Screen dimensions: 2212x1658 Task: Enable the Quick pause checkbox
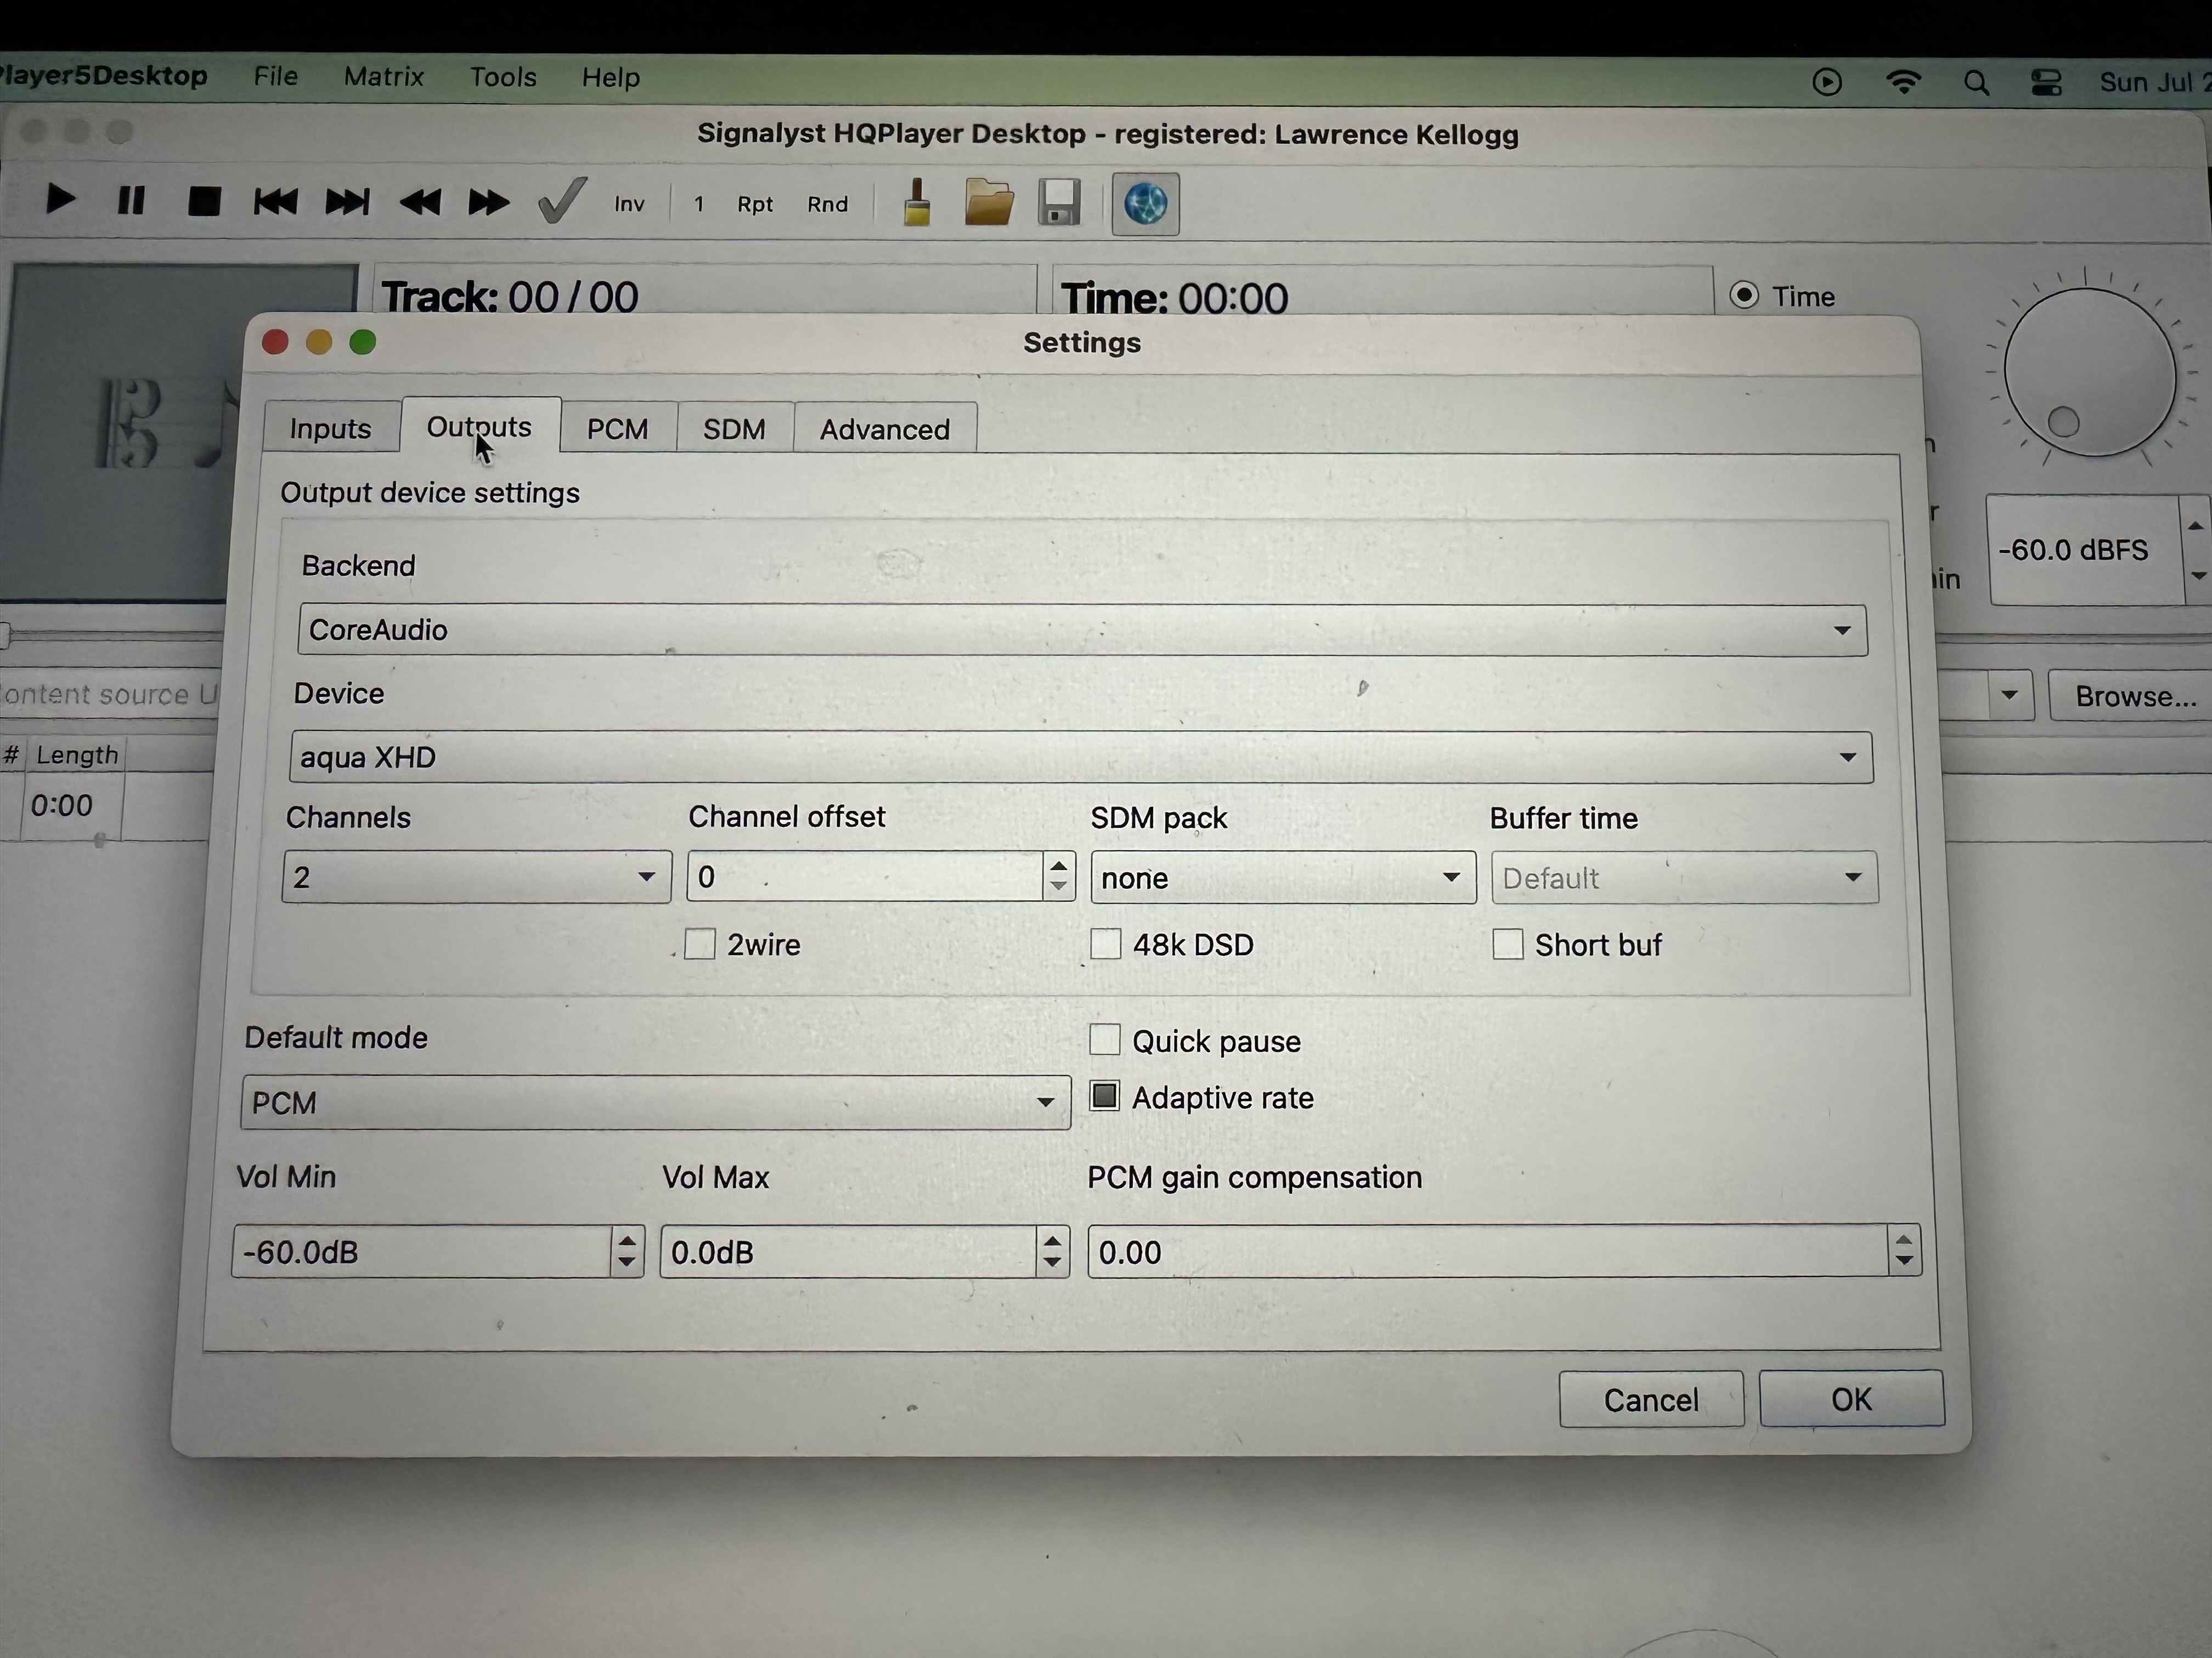1104,1040
